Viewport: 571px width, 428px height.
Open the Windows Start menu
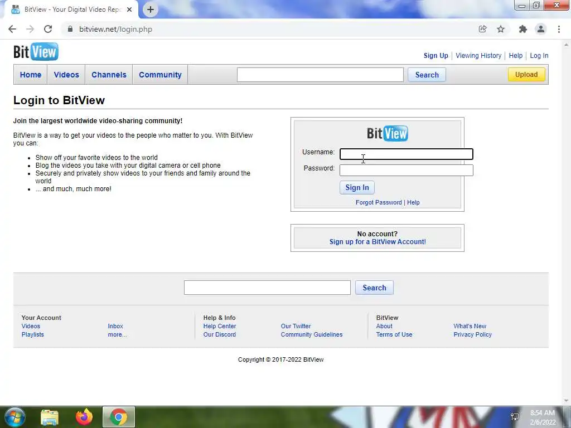click(x=14, y=417)
